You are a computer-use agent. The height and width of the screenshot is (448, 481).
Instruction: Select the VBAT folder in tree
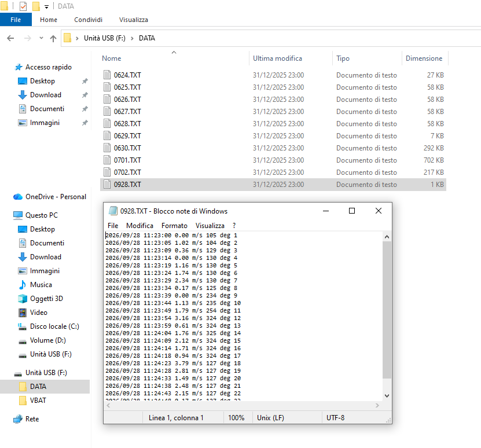pyautogui.click(x=38, y=401)
